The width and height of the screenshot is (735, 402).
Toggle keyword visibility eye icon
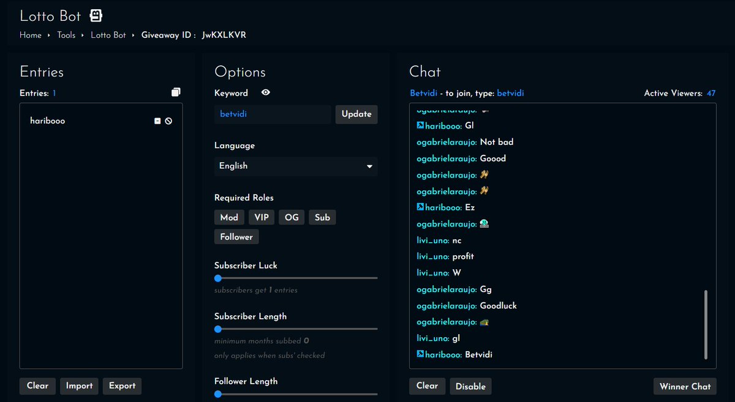(266, 92)
